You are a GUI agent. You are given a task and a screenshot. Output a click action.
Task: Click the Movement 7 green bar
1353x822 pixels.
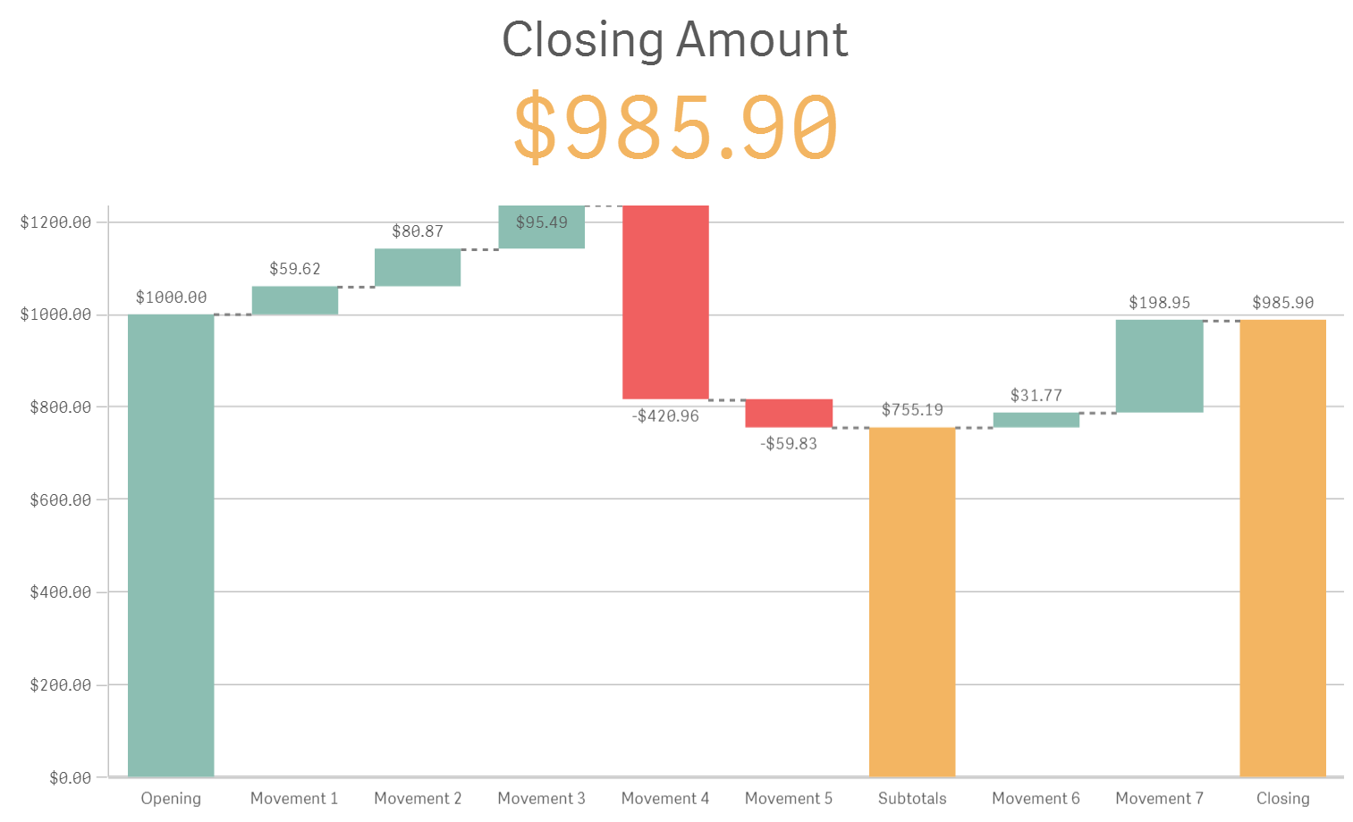1159,365
